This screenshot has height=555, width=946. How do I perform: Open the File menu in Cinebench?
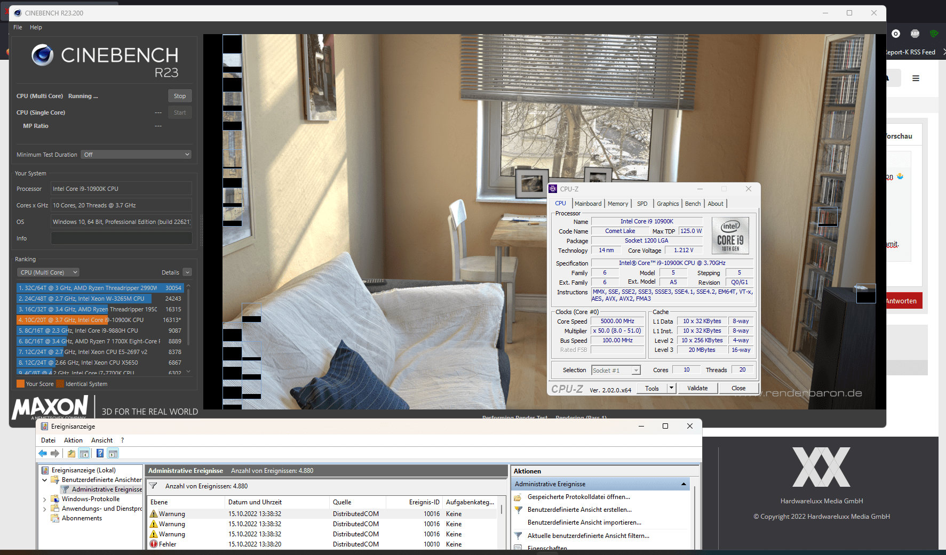pos(18,27)
